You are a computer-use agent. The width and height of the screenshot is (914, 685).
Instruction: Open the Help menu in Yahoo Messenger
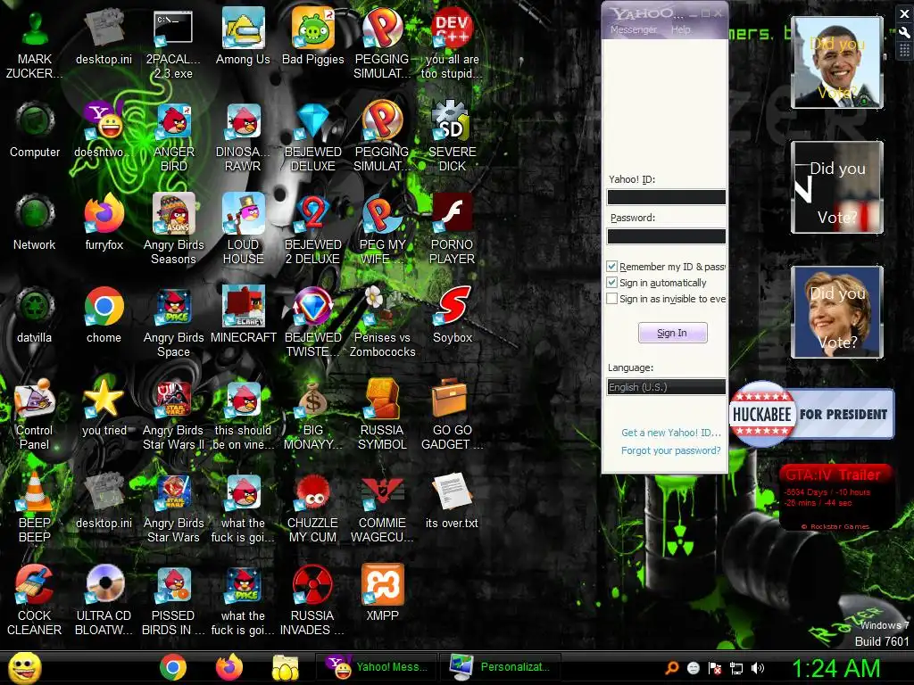(680, 29)
